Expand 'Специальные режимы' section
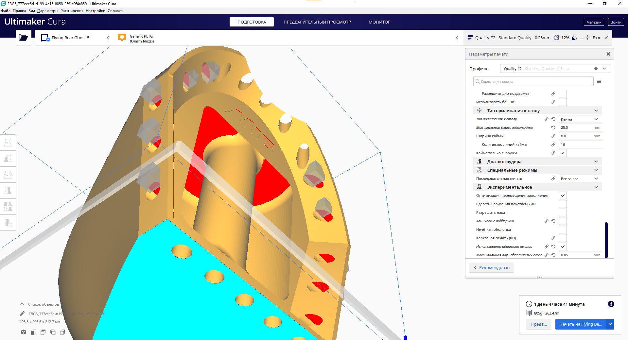628x340 pixels. pos(537,170)
